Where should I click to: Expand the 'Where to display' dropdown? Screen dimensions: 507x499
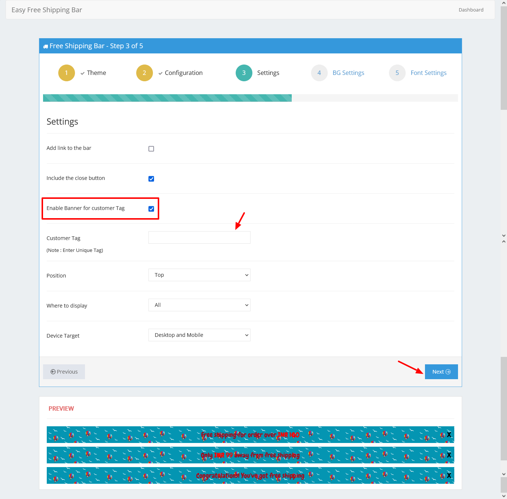[x=199, y=305]
